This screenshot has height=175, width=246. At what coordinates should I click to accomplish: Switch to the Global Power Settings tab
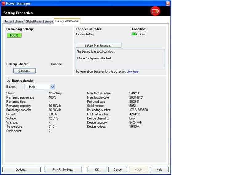pos(39,22)
